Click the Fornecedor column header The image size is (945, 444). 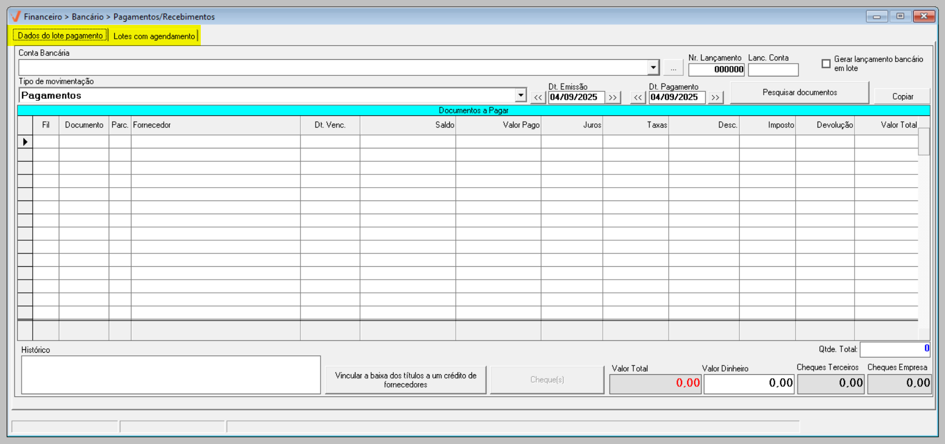point(216,125)
